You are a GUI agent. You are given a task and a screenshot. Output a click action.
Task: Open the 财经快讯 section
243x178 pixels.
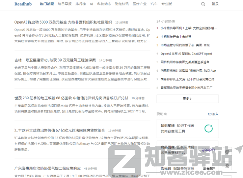(x=122, y=4)
